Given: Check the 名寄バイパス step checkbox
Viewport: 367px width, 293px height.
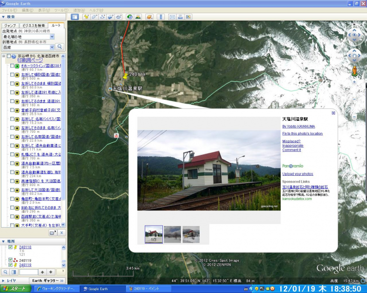Looking at the screenshot, I should click(x=12, y=119).
